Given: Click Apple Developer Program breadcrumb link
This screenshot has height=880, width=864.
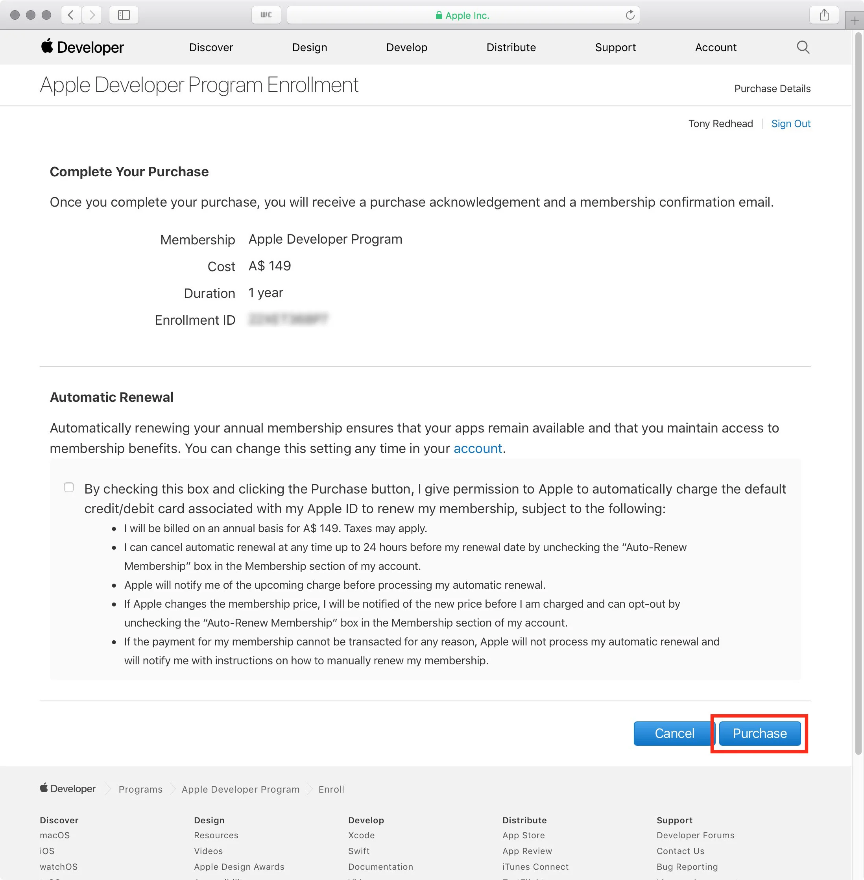Looking at the screenshot, I should pyautogui.click(x=240, y=789).
